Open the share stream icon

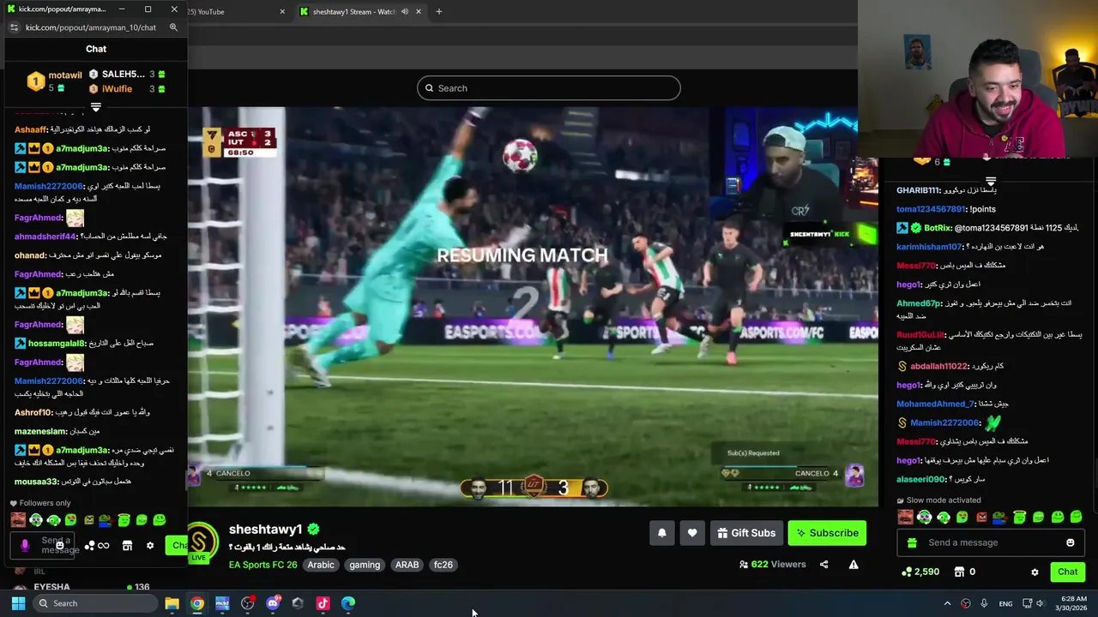click(x=823, y=565)
